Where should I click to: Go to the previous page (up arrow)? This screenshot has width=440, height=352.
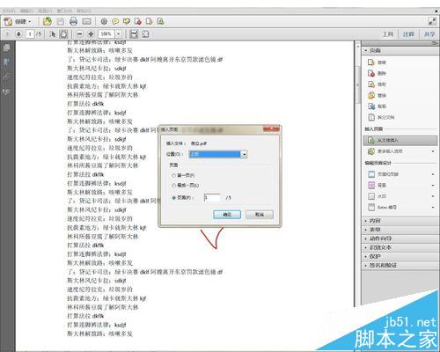tap(8, 34)
